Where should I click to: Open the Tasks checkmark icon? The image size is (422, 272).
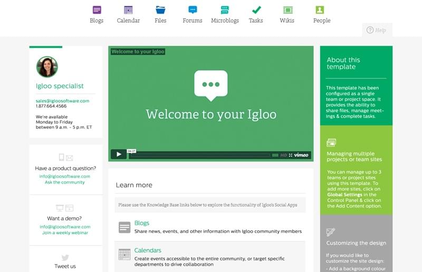click(x=256, y=10)
